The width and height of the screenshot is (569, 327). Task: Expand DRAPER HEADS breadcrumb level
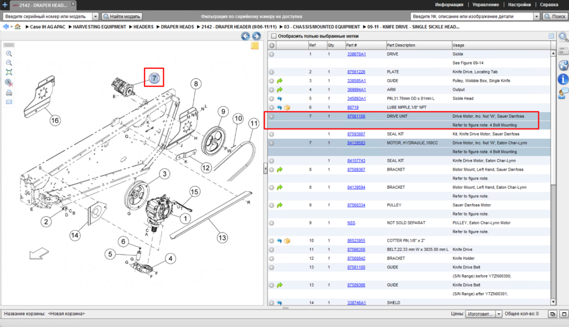158,27
